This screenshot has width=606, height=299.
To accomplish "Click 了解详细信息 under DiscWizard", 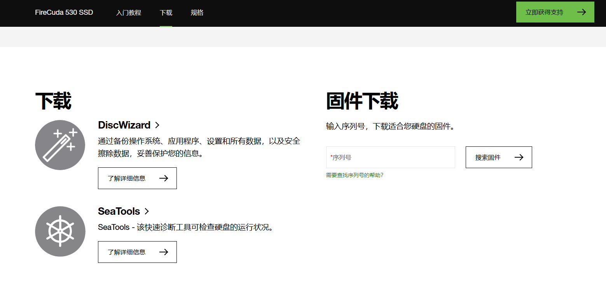I will (x=137, y=178).
